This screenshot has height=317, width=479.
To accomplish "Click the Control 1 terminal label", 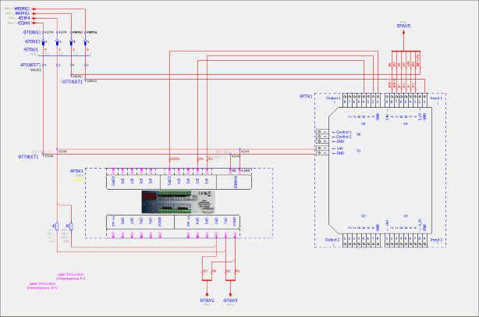I will (x=344, y=132).
